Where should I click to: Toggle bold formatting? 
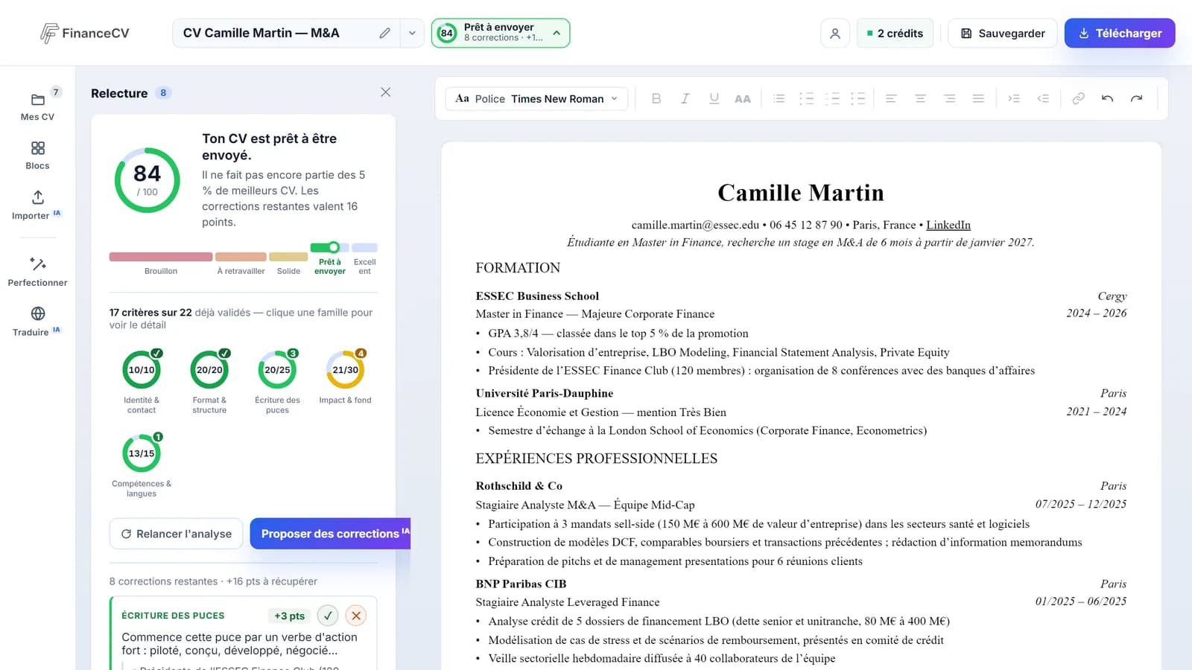pos(656,98)
